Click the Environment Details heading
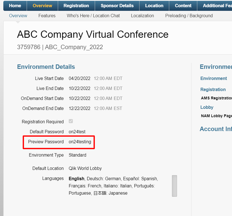 pyautogui.click(x=46, y=67)
